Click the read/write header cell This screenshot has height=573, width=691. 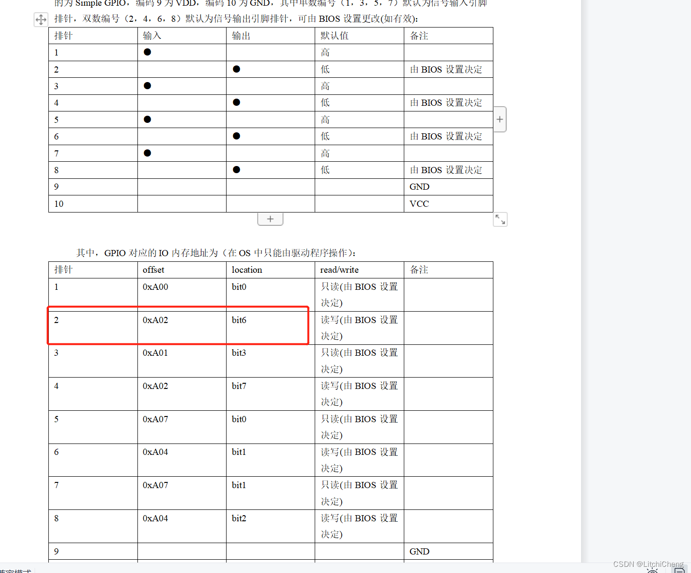[359, 270]
